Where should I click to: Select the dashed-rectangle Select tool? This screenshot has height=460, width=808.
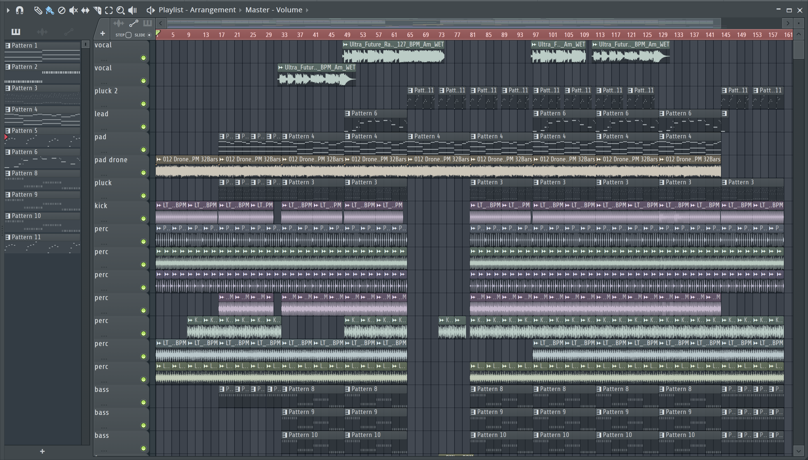click(x=109, y=10)
